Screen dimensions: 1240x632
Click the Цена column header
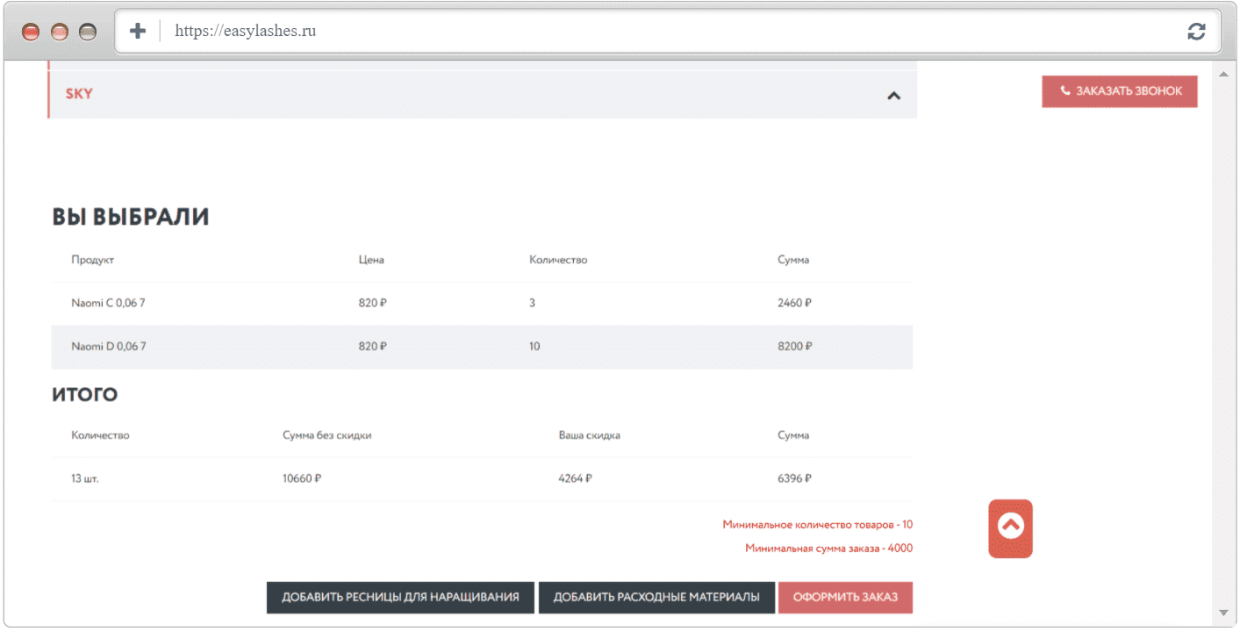tap(371, 260)
